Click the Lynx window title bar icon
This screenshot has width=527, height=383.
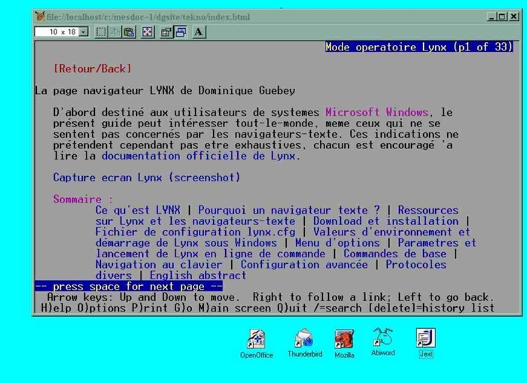(x=40, y=16)
